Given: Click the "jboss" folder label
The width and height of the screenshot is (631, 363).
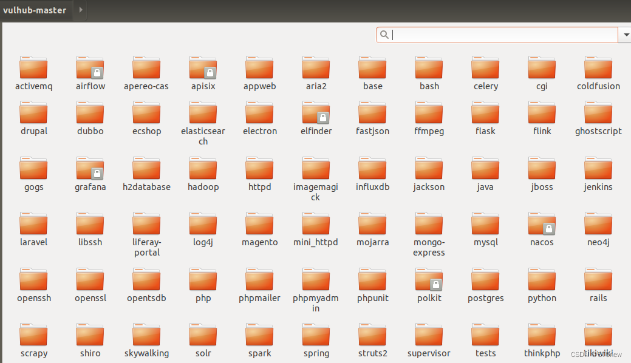Looking at the screenshot, I should click(542, 187).
